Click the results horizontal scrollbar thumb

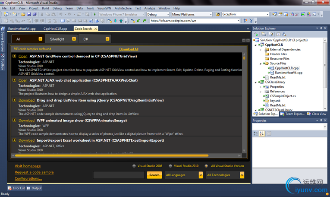click(x=112, y=156)
